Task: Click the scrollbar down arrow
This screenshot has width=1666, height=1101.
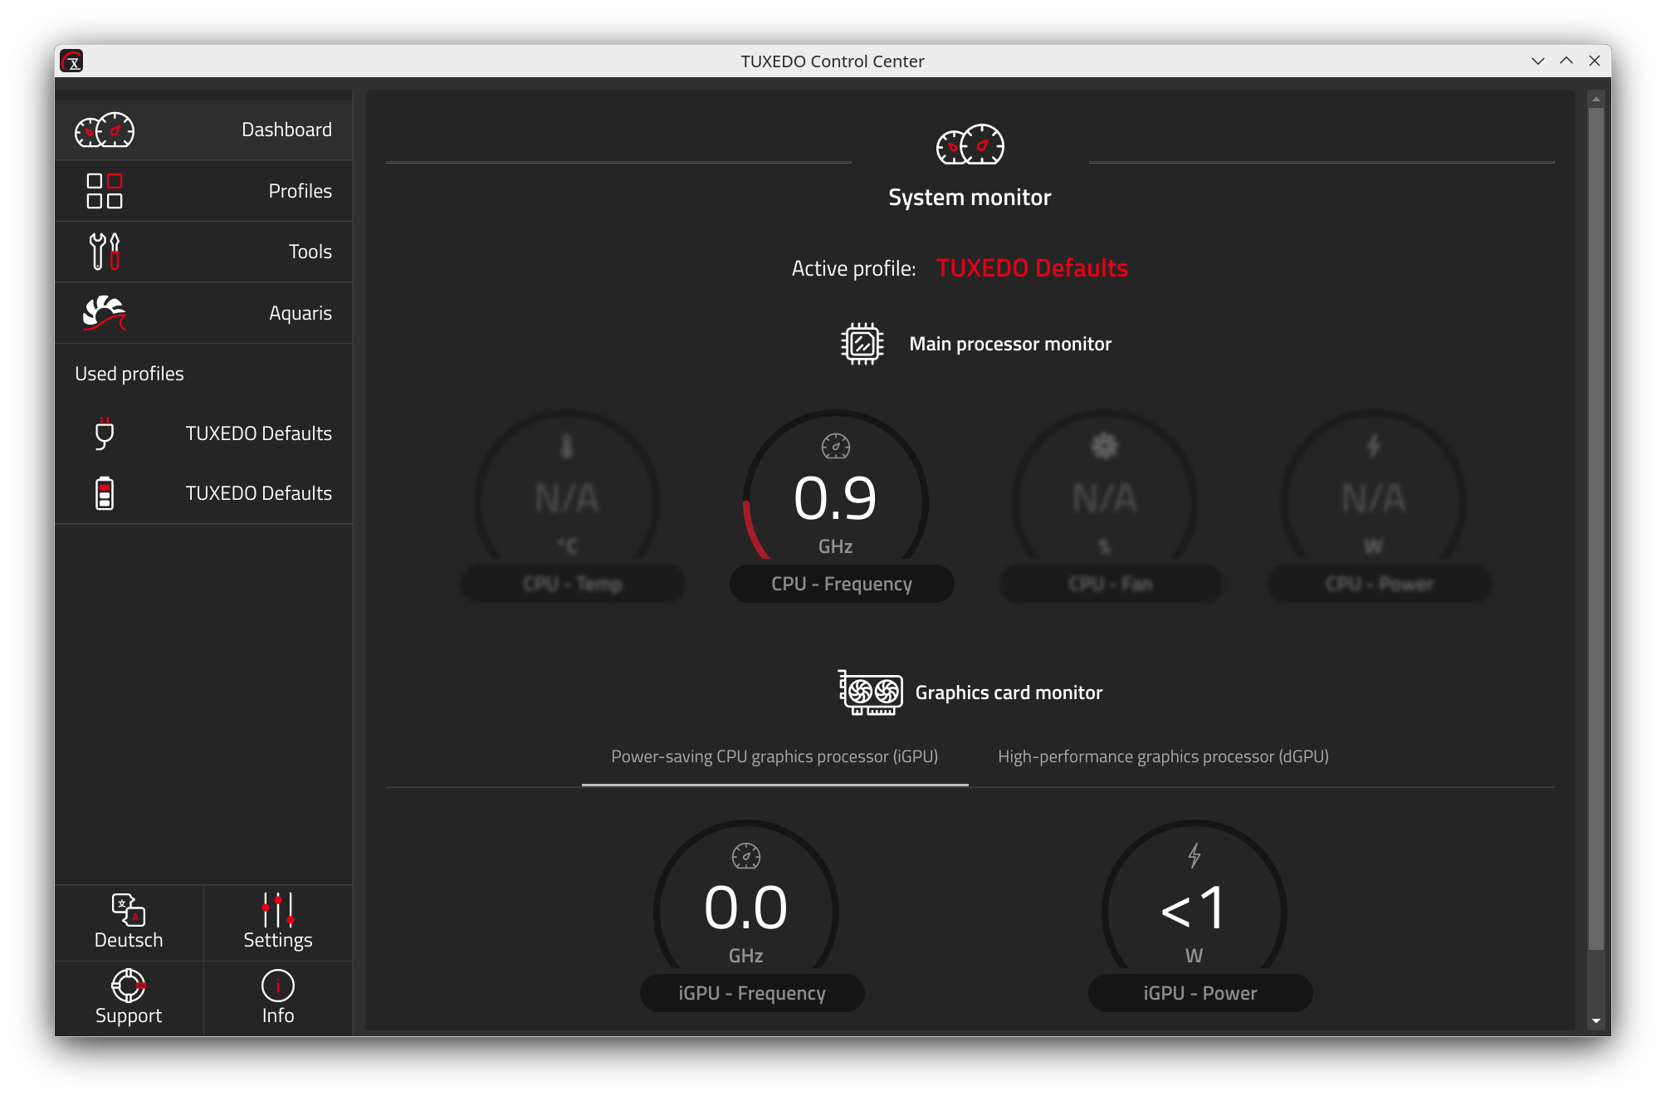Action: (x=1595, y=1021)
